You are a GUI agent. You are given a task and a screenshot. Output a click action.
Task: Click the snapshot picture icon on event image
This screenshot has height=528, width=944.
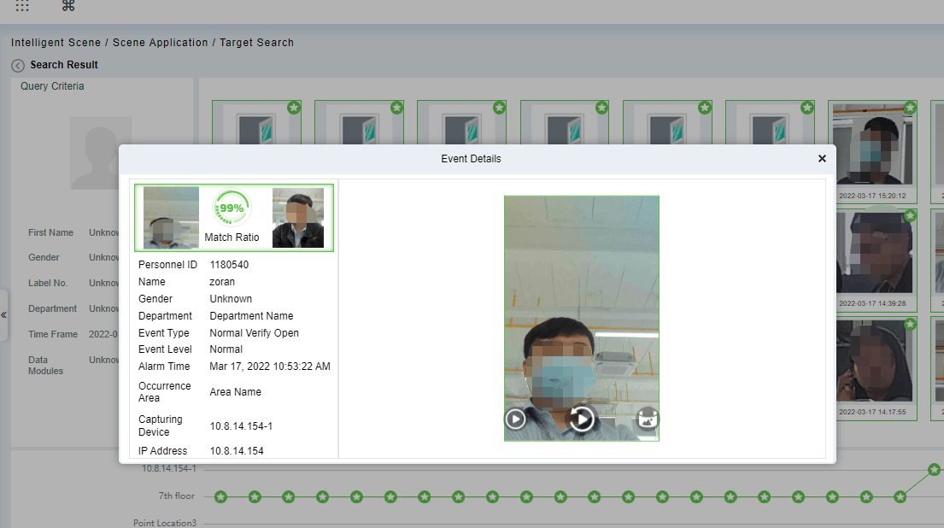click(647, 419)
